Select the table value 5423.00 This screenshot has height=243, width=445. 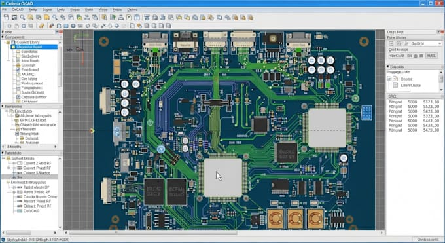(431, 111)
